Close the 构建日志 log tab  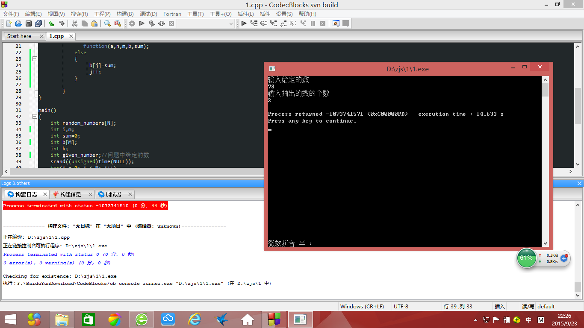tap(45, 194)
